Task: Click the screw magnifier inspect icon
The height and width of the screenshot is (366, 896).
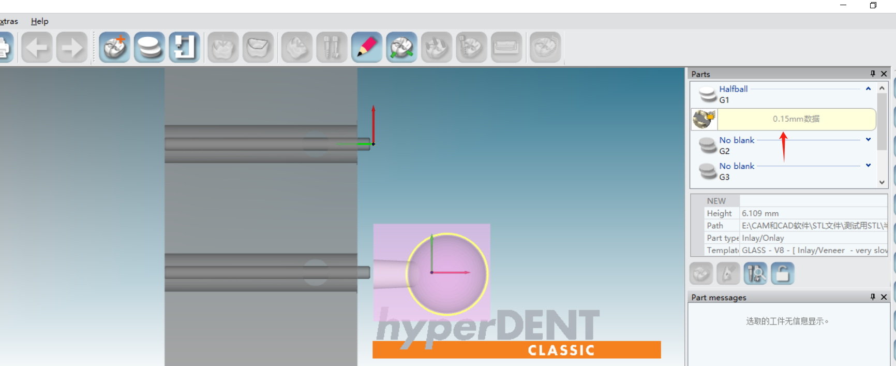Action: point(755,273)
